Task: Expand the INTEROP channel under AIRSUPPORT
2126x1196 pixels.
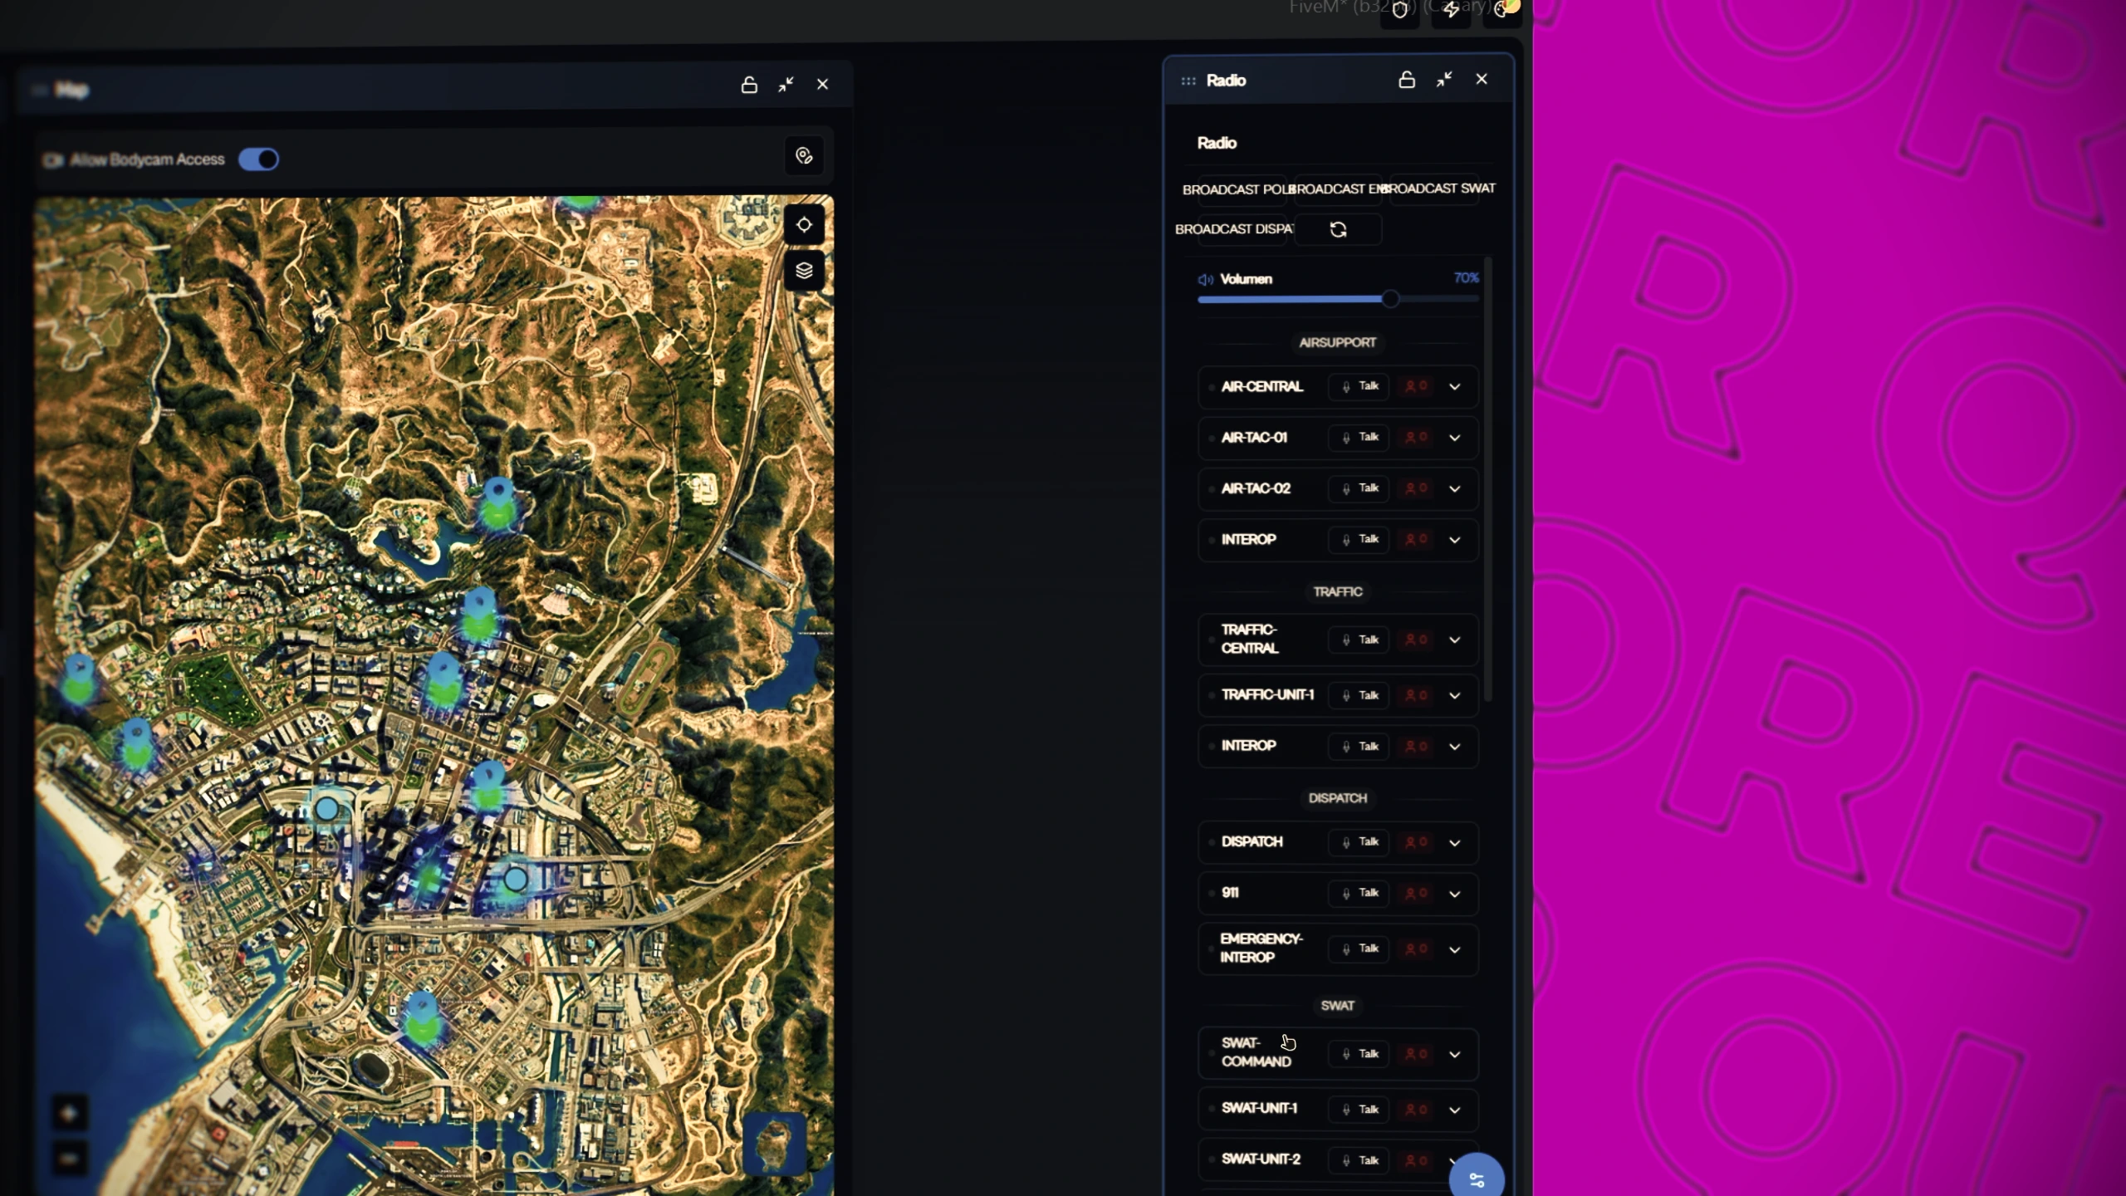Action: coord(1455,540)
